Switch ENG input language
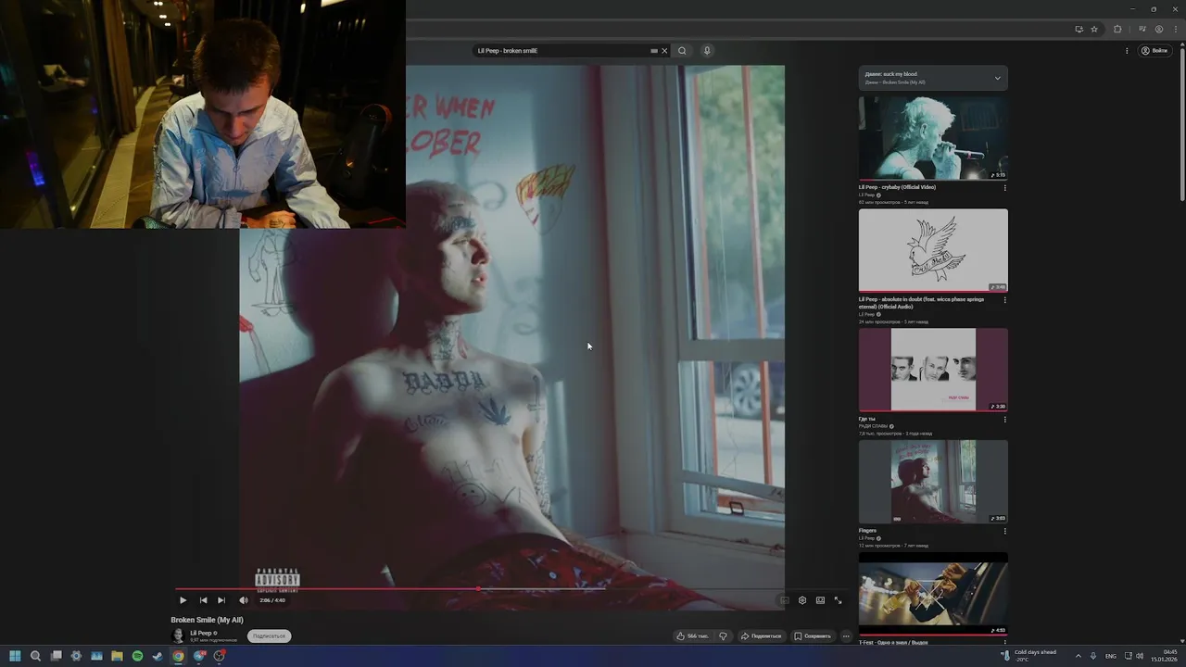1186x667 pixels. click(1111, 656)
